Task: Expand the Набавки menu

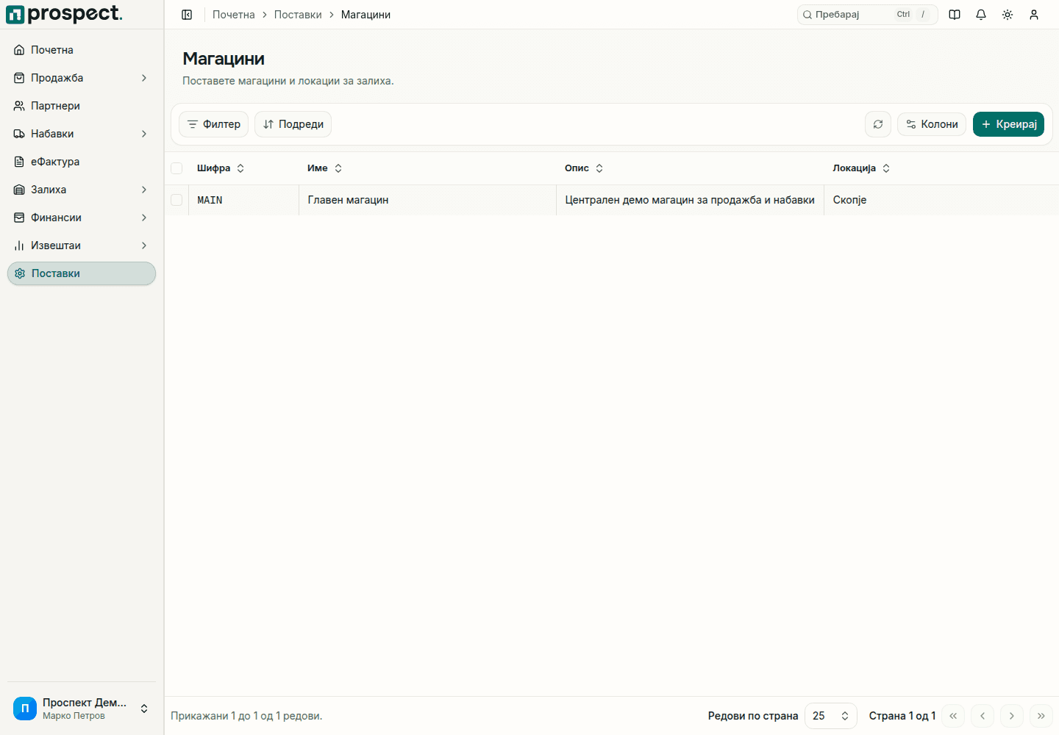Action: [x=81, y=134]
